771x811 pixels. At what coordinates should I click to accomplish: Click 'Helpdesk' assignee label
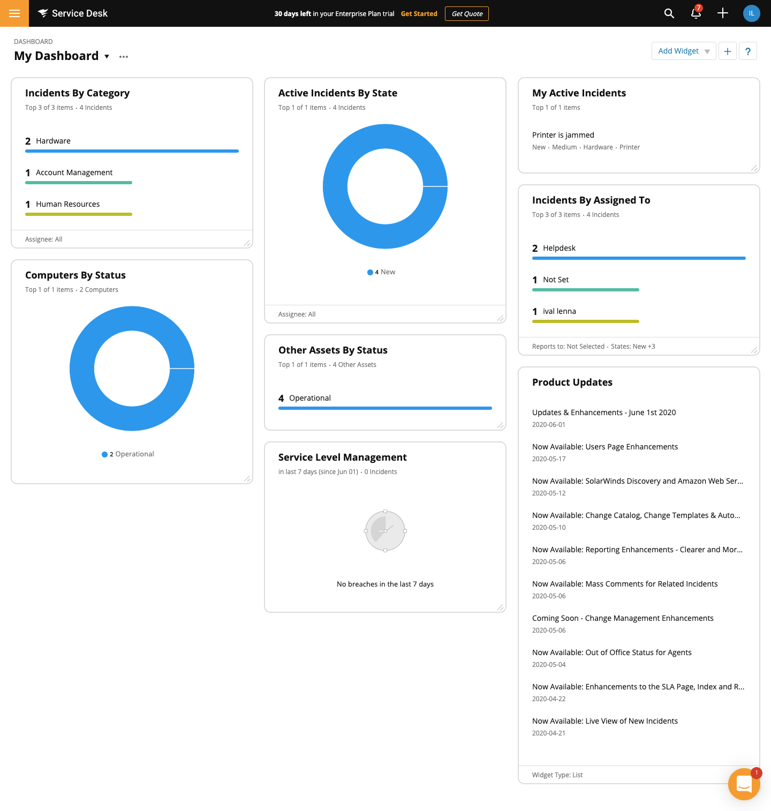560,248
